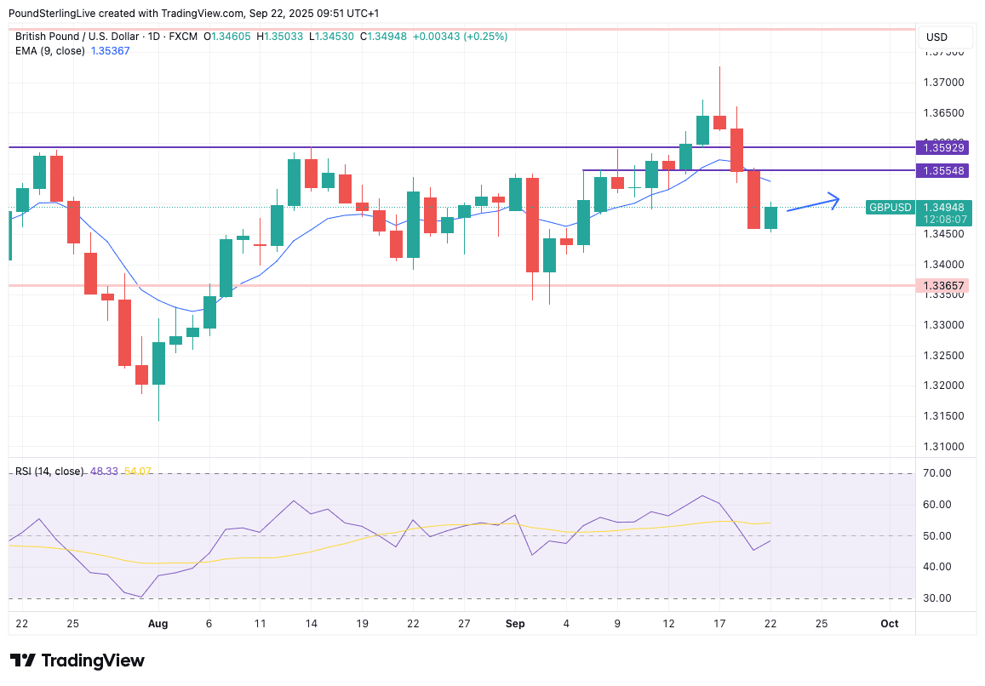Click the EMA (9, close) indicator label
This screenshot has height=686, width=985.
(50, 51)
